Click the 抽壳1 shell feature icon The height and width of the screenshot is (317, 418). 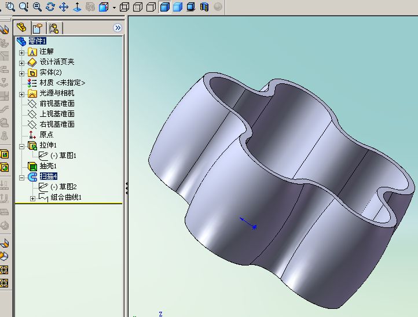click(32, 167)
